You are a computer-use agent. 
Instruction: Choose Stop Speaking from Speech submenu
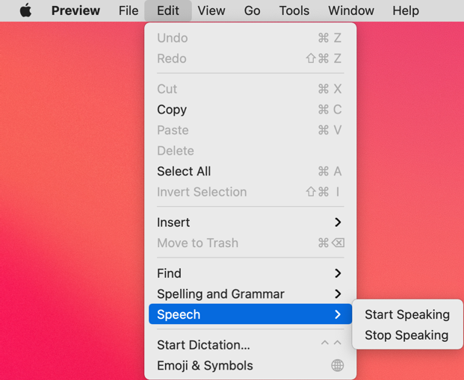click(407, 335)
